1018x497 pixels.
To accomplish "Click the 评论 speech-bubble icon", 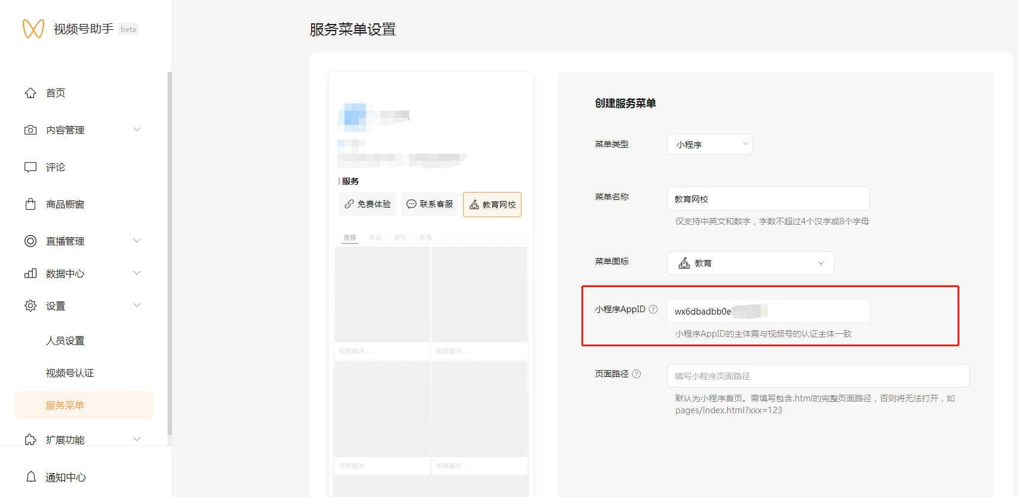I will coord(31,167).
